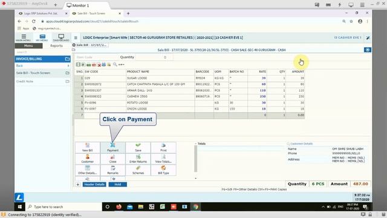This screenshot has width=387, height=218.
Task: Open View Totals
Action: click(163, 159)
